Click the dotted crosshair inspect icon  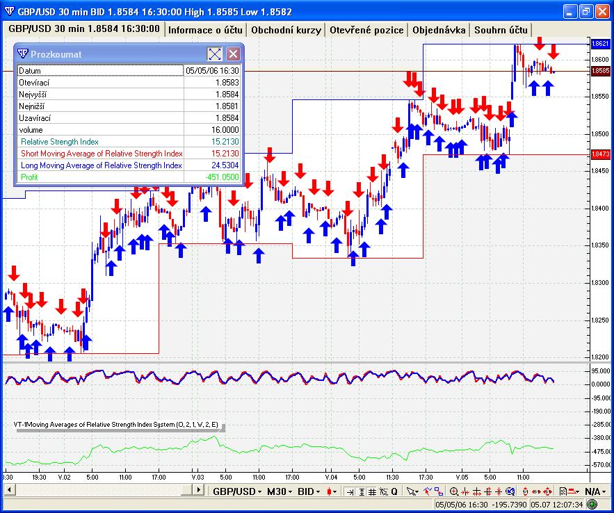tap(383, 492)
